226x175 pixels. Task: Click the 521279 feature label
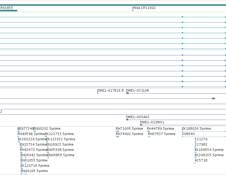pos(201,139)
